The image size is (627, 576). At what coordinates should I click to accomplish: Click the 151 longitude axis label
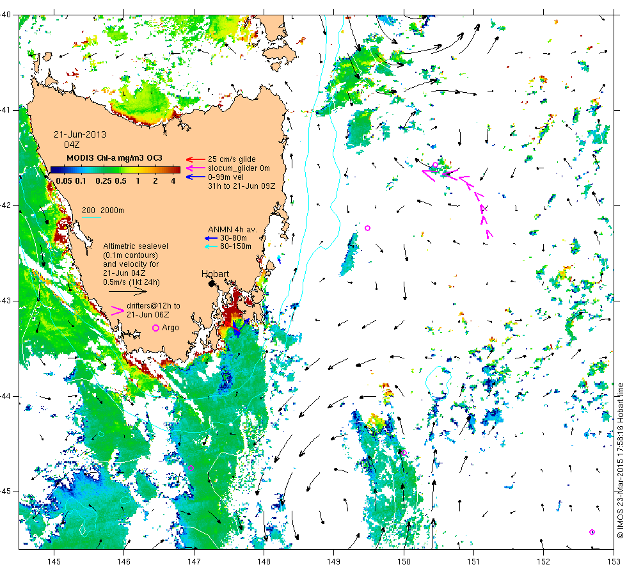[473, 562]
